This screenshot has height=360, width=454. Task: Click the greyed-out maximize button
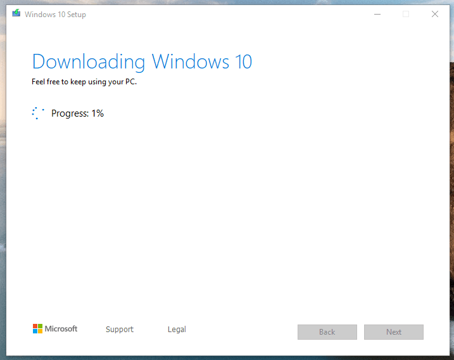click(406, 14)
